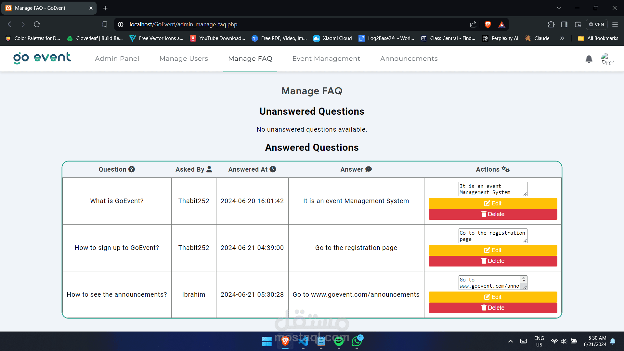Open the notifications bell icon
Viewport: 624px width, 351px height.
click(x=589, y=59)
